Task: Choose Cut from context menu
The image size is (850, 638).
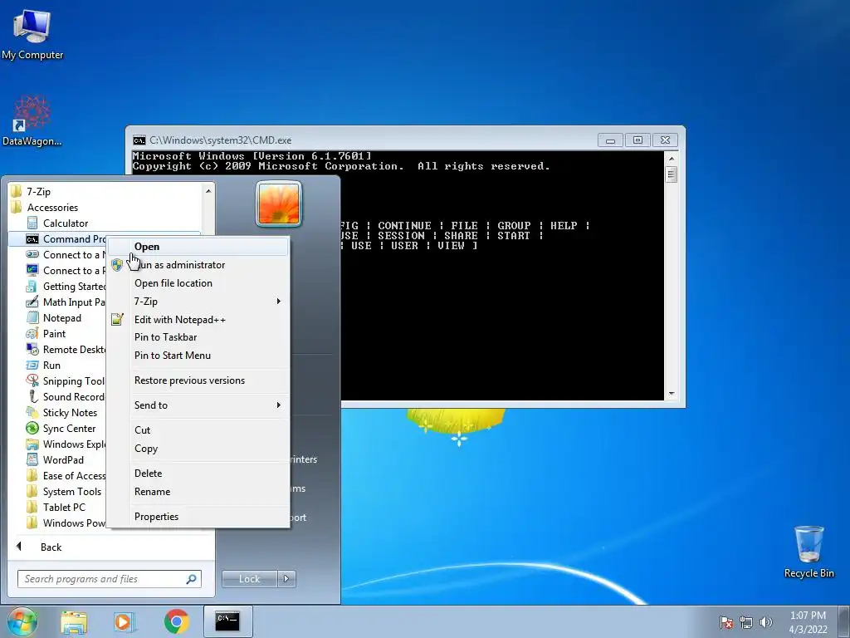Action: pos(198,430)
